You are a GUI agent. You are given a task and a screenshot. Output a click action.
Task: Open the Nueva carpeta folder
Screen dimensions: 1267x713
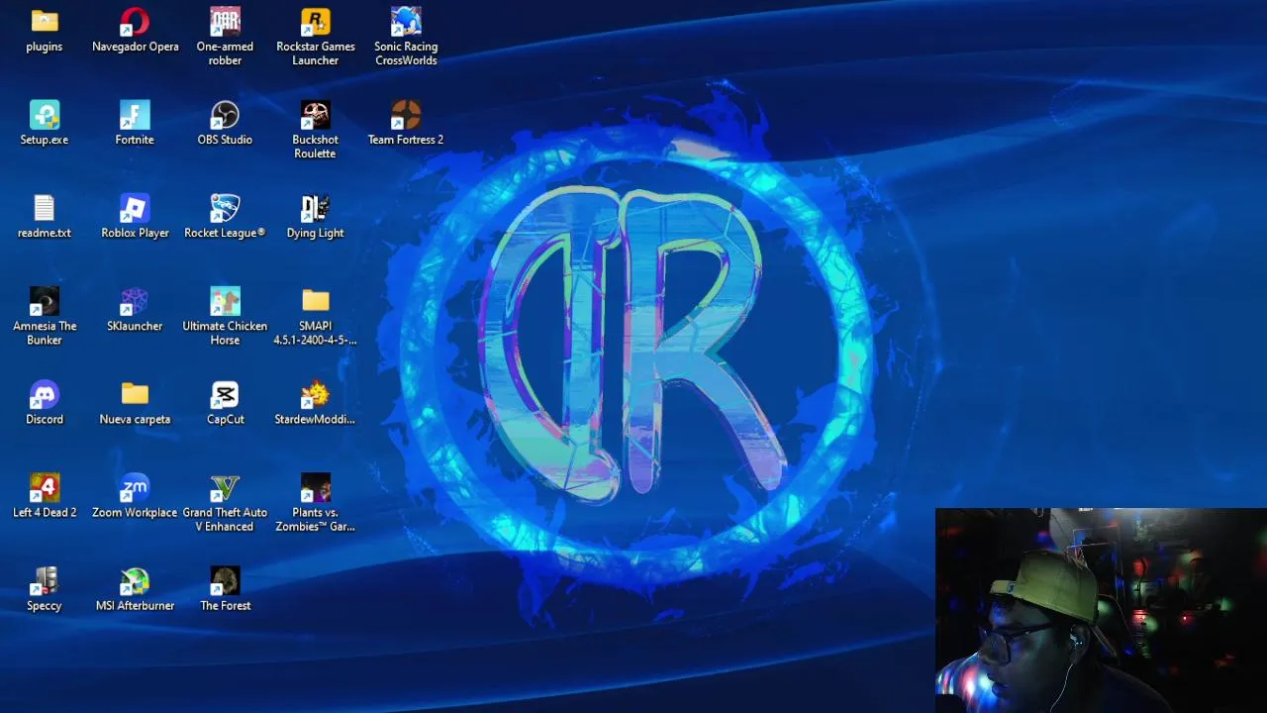[135, 394]
